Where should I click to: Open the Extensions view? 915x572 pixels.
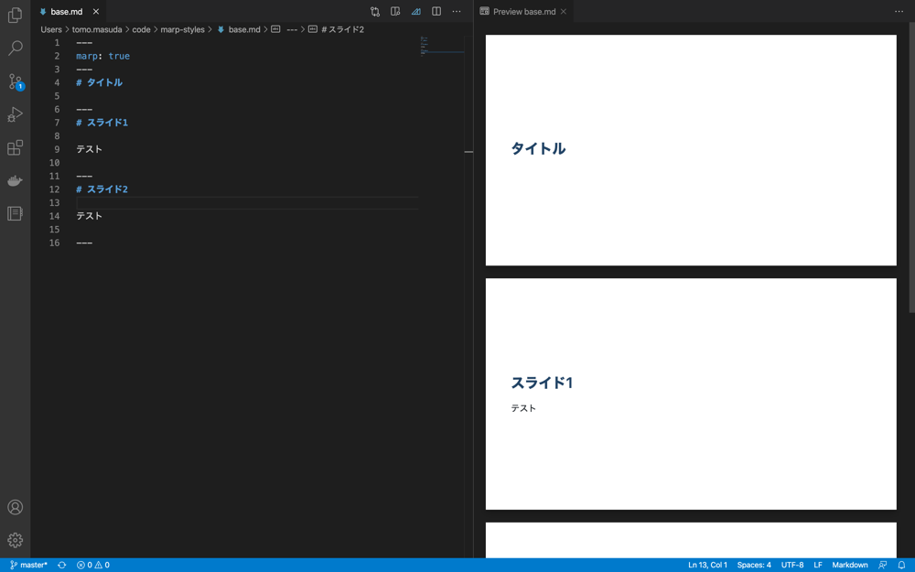pyautogui.click(x=15, y=147)
